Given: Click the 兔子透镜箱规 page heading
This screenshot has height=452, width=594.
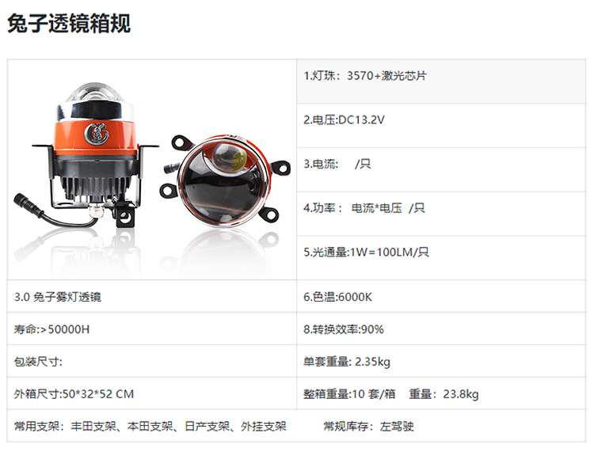Looking at the screenshot, I should 69,24.
